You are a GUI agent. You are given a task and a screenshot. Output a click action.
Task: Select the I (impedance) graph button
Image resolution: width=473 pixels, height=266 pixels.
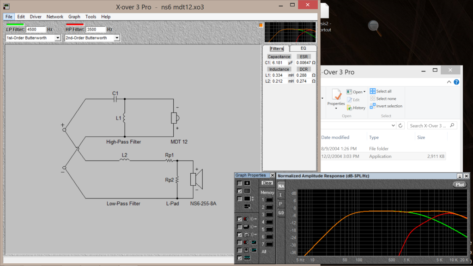[280, 195]
